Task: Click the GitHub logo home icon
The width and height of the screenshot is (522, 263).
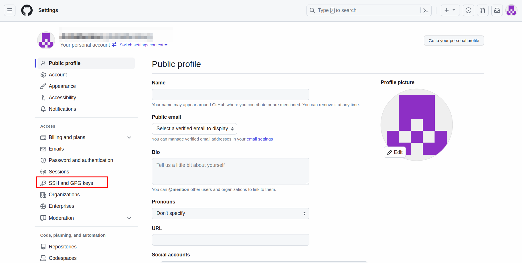Action: (x=27, y=10)
